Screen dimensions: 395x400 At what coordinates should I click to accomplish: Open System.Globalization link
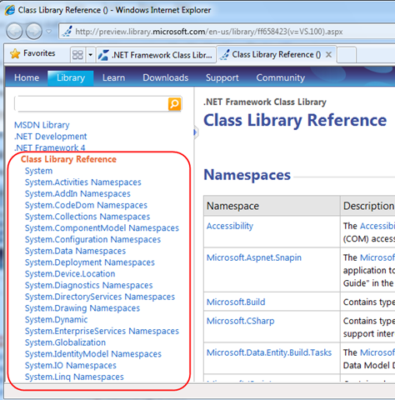[65, 342]
